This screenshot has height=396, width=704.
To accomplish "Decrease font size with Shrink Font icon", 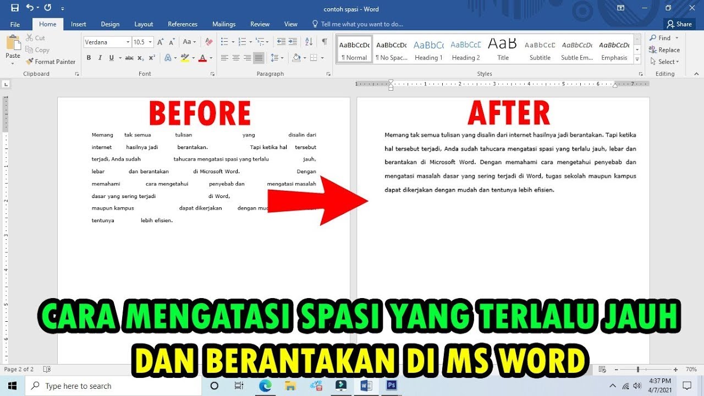I will 173,42.
